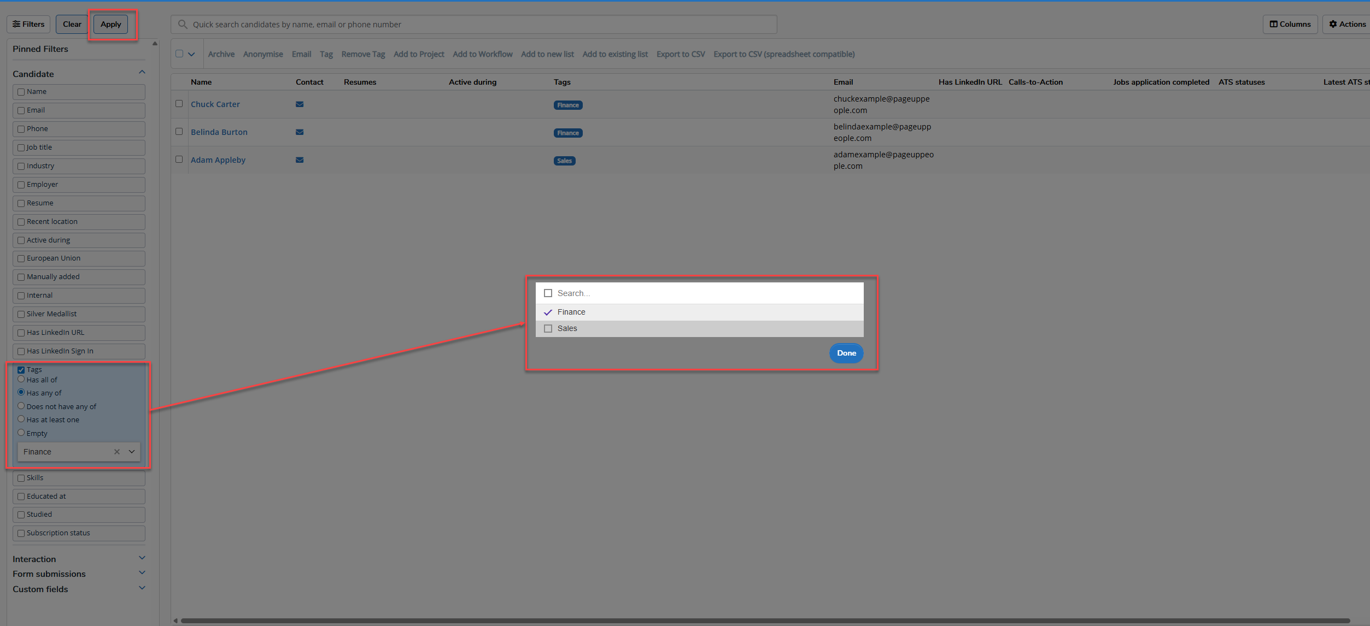Click Remove Tag bulk action
Viewport: 1370px width, 626px height.
point(363,54)
